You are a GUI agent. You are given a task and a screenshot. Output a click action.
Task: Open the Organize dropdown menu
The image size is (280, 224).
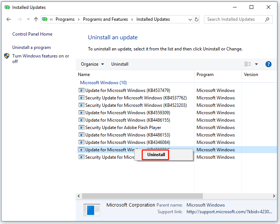(x=92, y=64)
